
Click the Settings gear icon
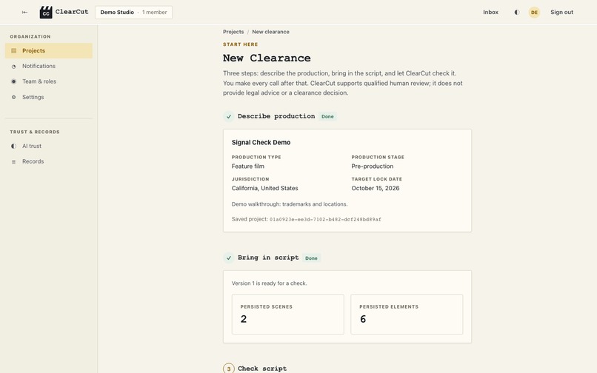coord(14,97)
